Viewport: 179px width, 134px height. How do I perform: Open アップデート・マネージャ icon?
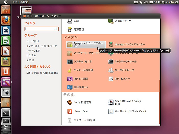[x=70, y=53]
